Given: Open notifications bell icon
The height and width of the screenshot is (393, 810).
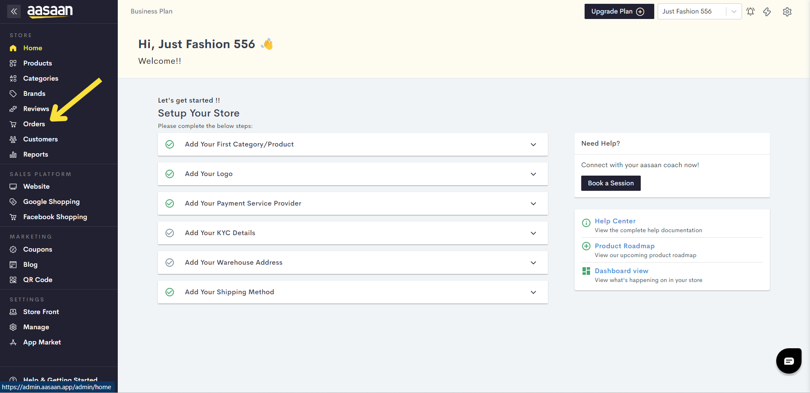Looking at the screenshot, I should coord(750,11).
